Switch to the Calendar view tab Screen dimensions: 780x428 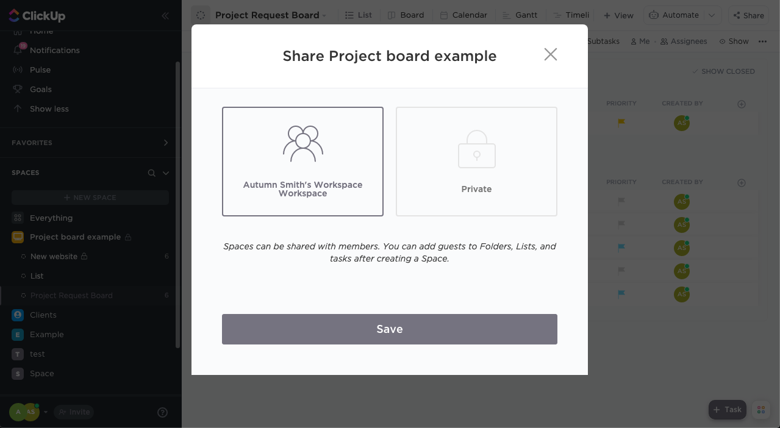pyautogui.click(x=463, y=15)
